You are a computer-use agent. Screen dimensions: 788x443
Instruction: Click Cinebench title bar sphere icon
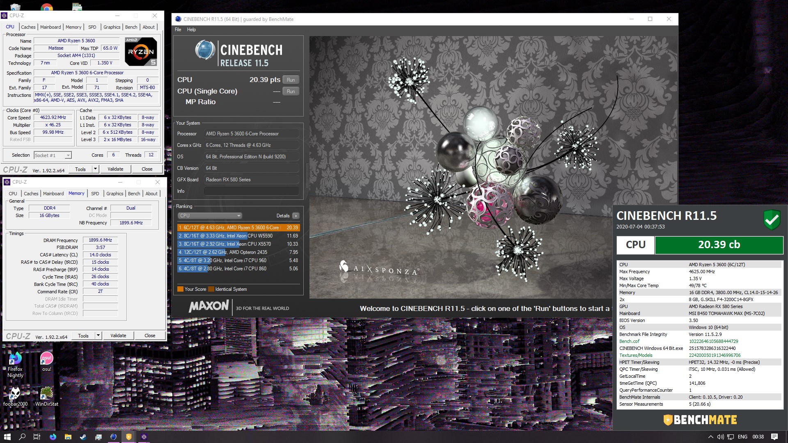point(178,19)
